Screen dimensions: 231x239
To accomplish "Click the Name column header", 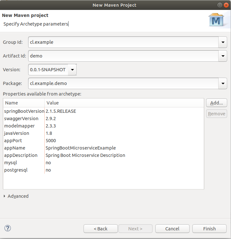I will coord(24,103).
